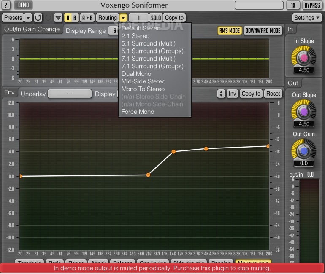Viewport: 325px width, 274px height.
Task: Select 5.1 Surround (Multi)
Action: 154,43
